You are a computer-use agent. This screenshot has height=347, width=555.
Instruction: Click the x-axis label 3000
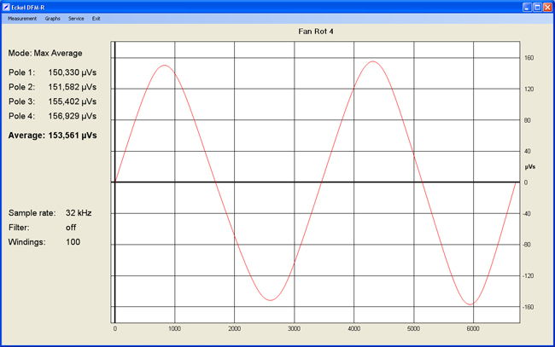(294, 328)
